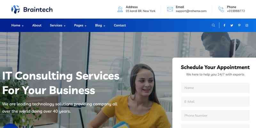Visit the Instagram social icon
Image resolution: width=256 pixels, height=128 pixels.
(247, 25)
